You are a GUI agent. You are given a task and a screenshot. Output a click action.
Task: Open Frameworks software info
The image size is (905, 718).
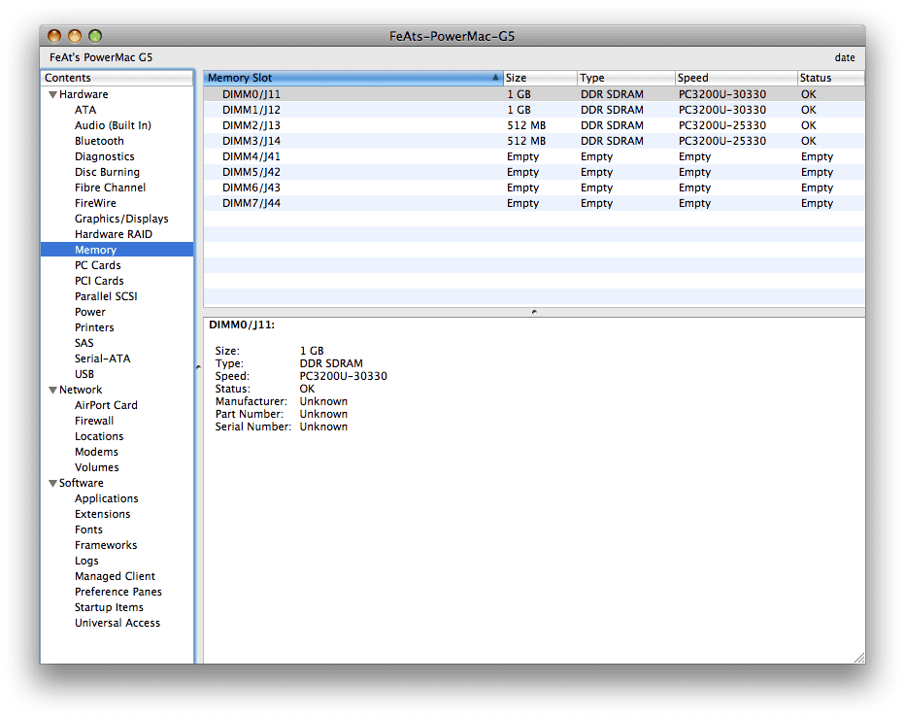106,545
